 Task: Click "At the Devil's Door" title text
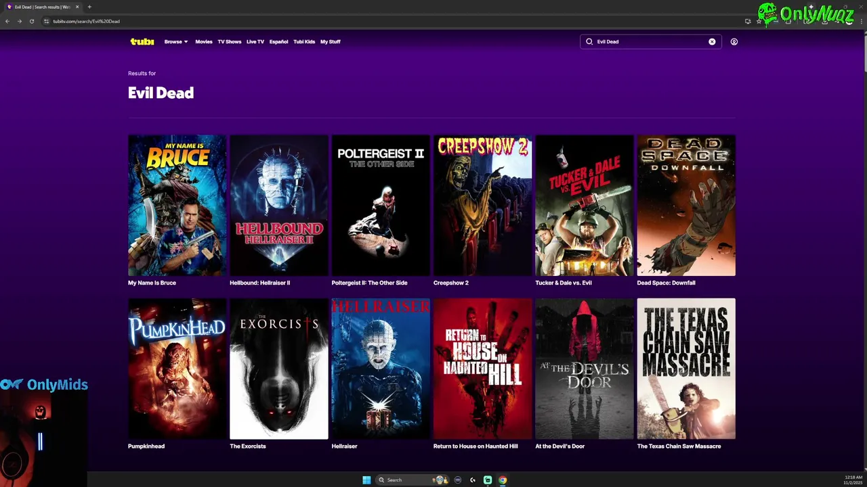coord(560,446)
